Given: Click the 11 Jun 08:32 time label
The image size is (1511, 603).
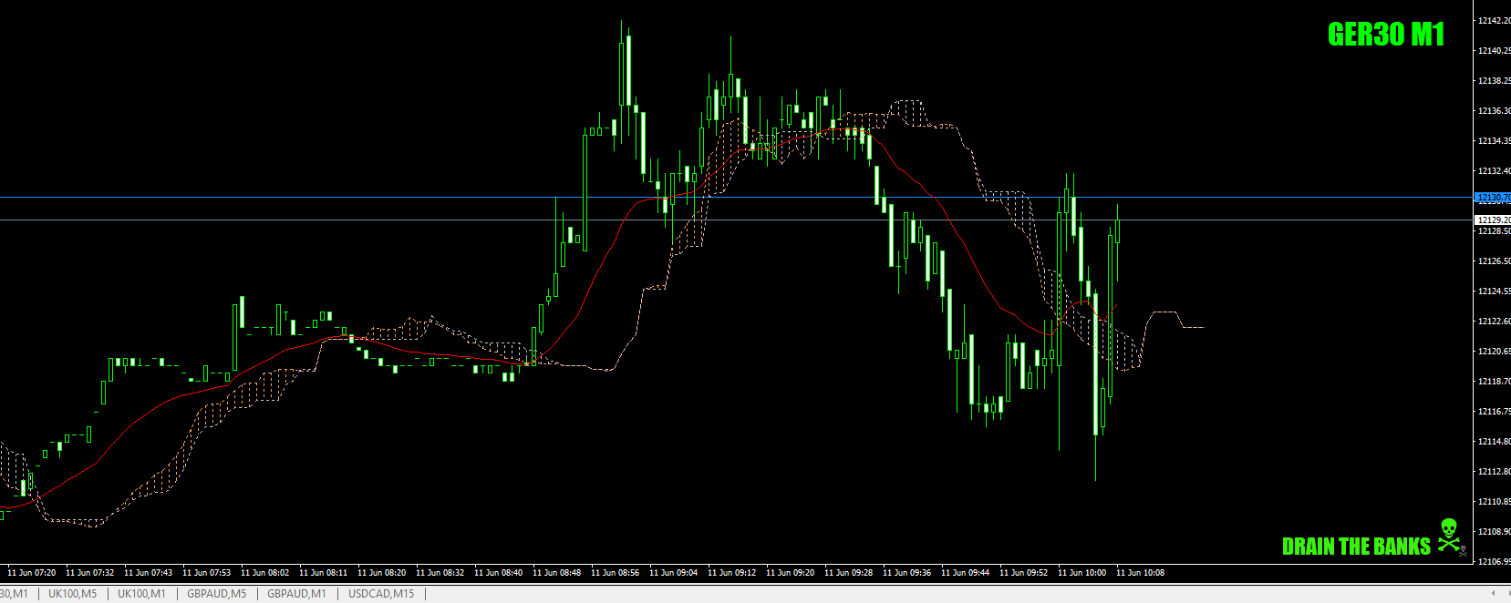Looking at the screenshot, I should click(x=440, y=573).
